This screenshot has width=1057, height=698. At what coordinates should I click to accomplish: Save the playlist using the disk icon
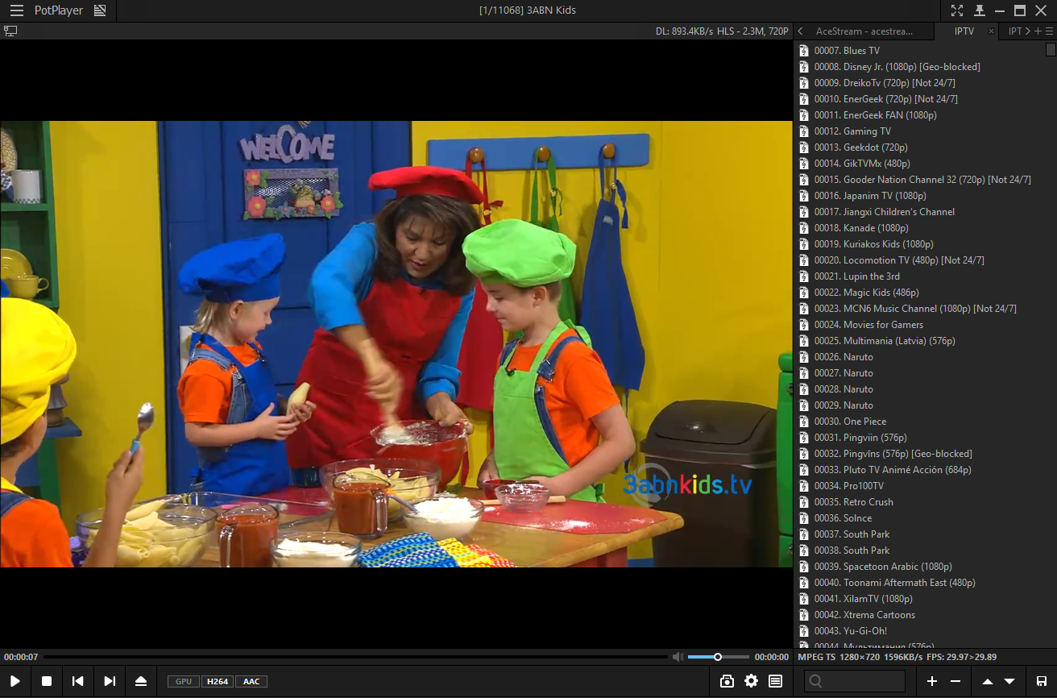(1041, 681)
